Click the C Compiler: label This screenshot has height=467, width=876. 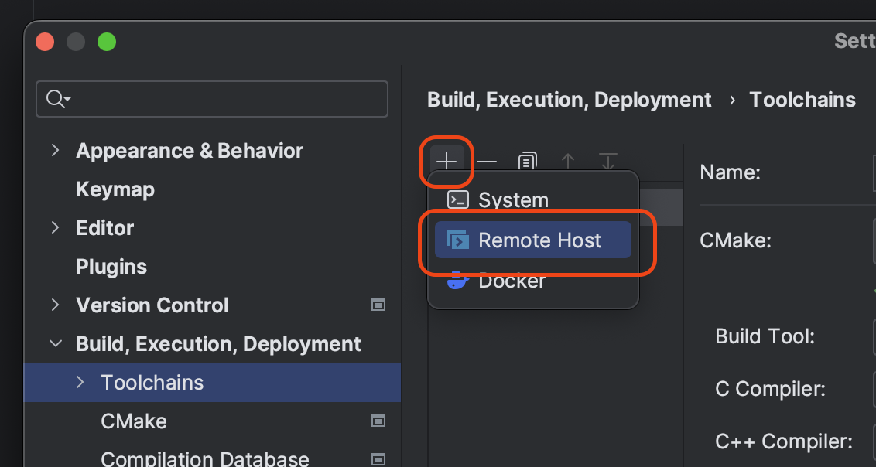(x=771, y=389)
